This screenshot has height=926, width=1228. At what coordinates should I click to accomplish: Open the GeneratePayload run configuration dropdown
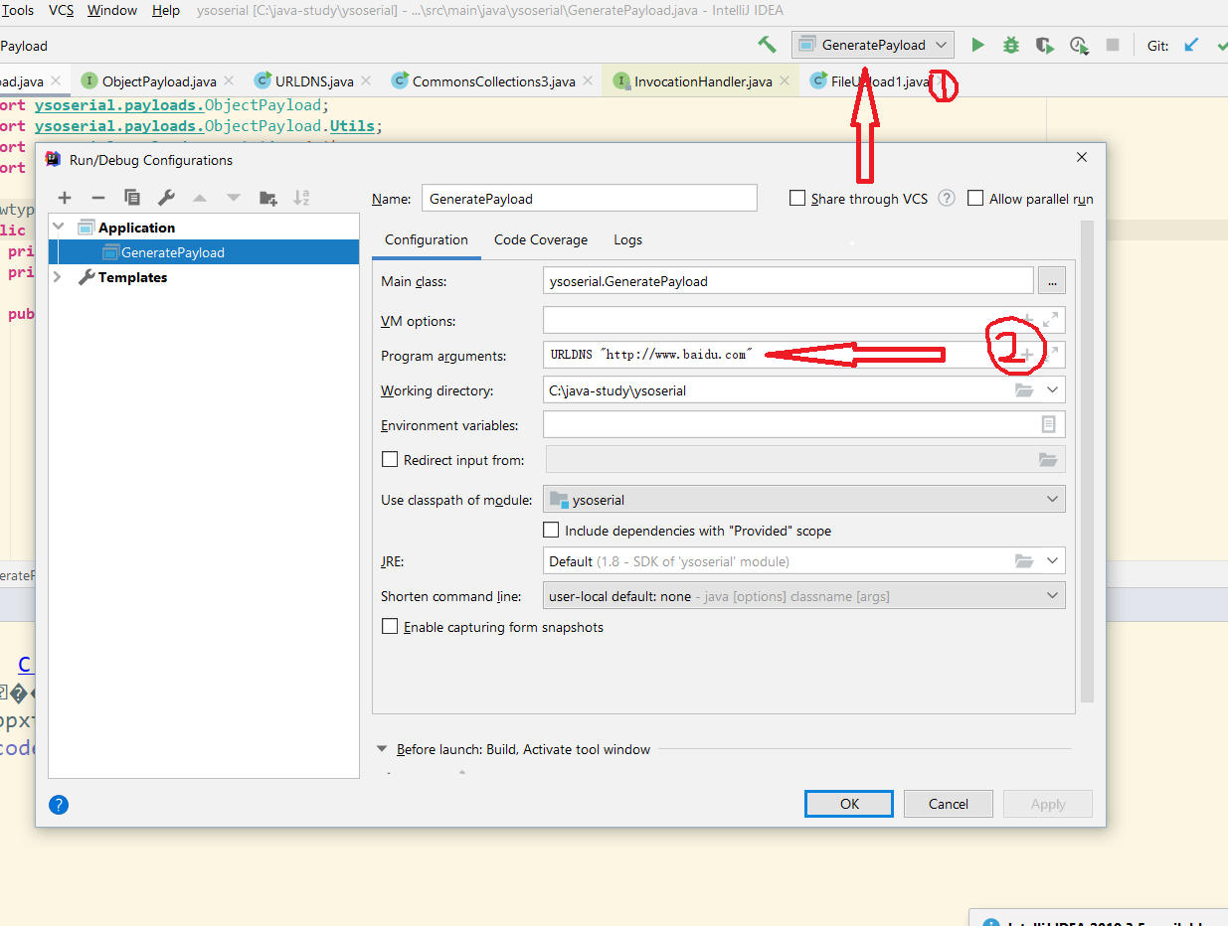(x=872, y=45)
